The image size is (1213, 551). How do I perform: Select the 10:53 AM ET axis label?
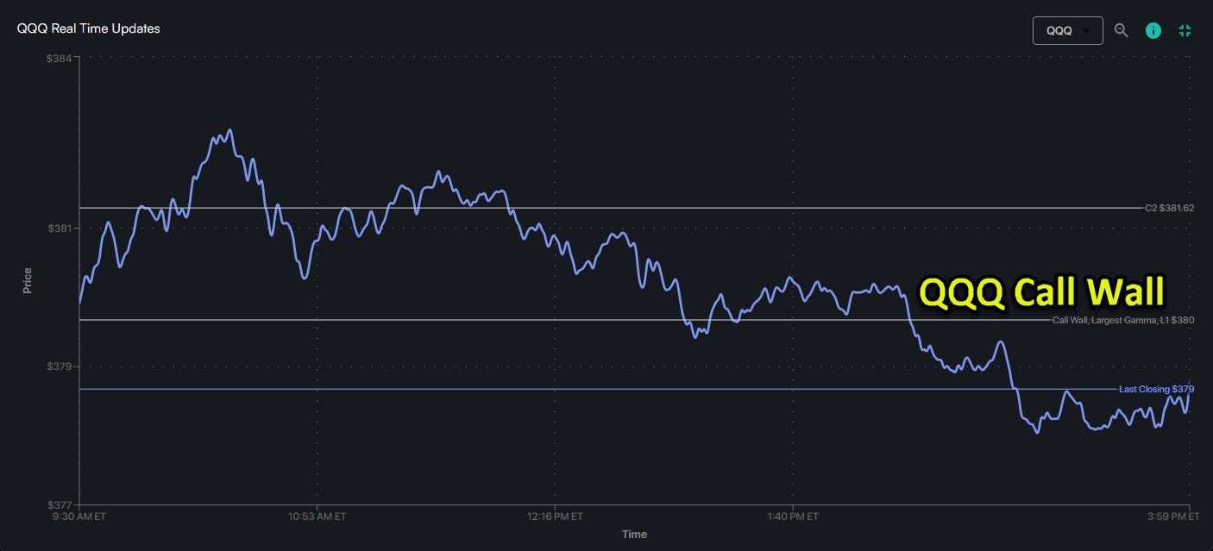click(317, 517)
